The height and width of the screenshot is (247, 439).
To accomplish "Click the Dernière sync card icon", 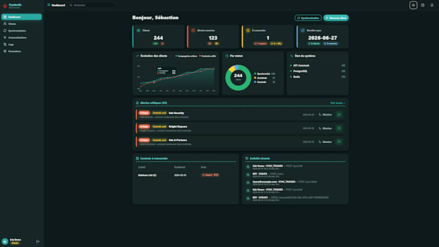I will [x=303, y=30].
